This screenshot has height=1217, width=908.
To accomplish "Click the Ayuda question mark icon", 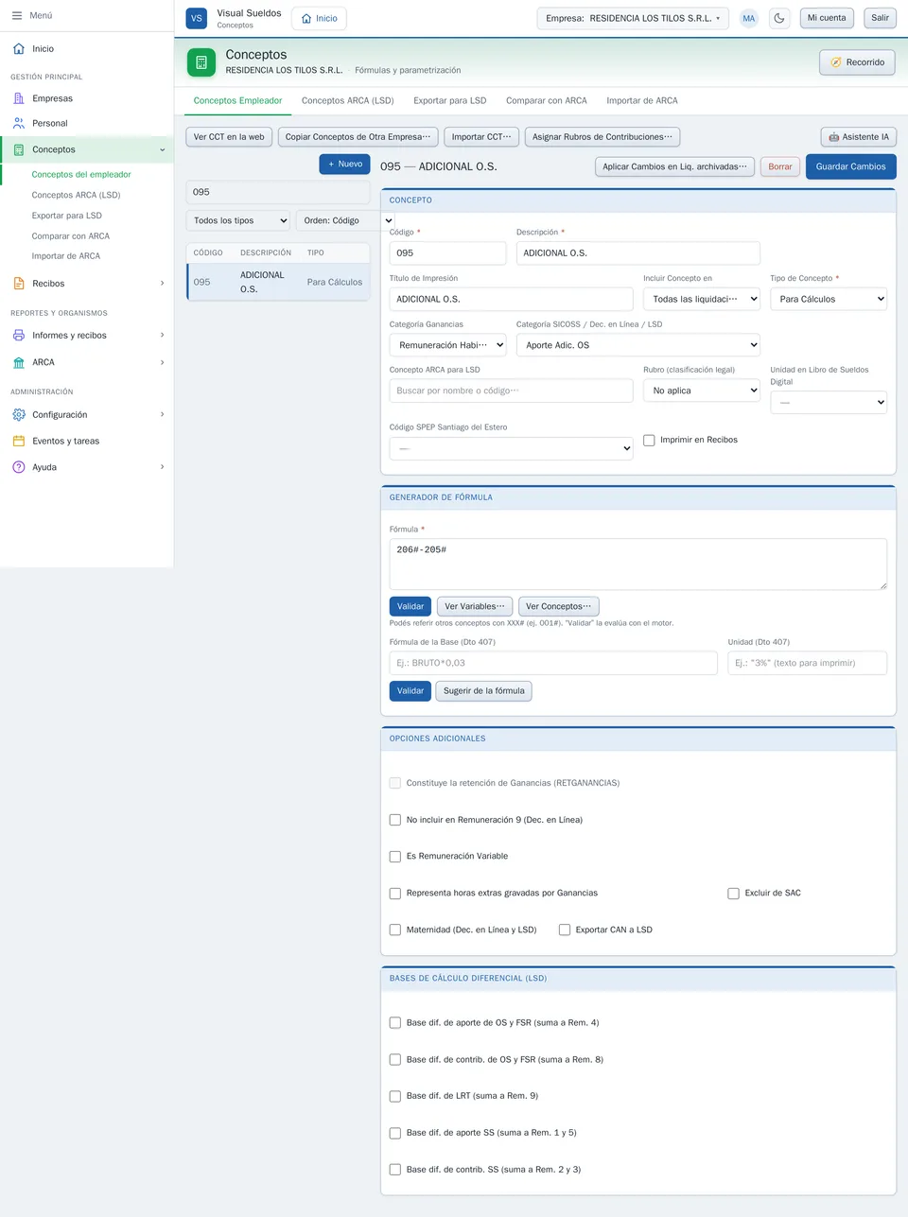I will pyautogui.click(x=19, y=467).
